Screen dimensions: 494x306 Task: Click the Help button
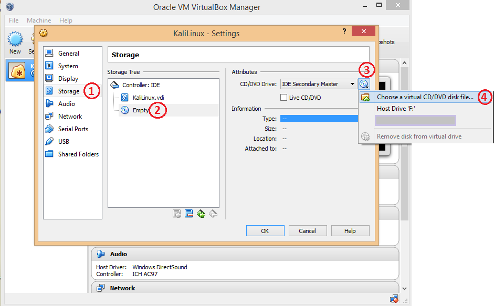(350, 230)
